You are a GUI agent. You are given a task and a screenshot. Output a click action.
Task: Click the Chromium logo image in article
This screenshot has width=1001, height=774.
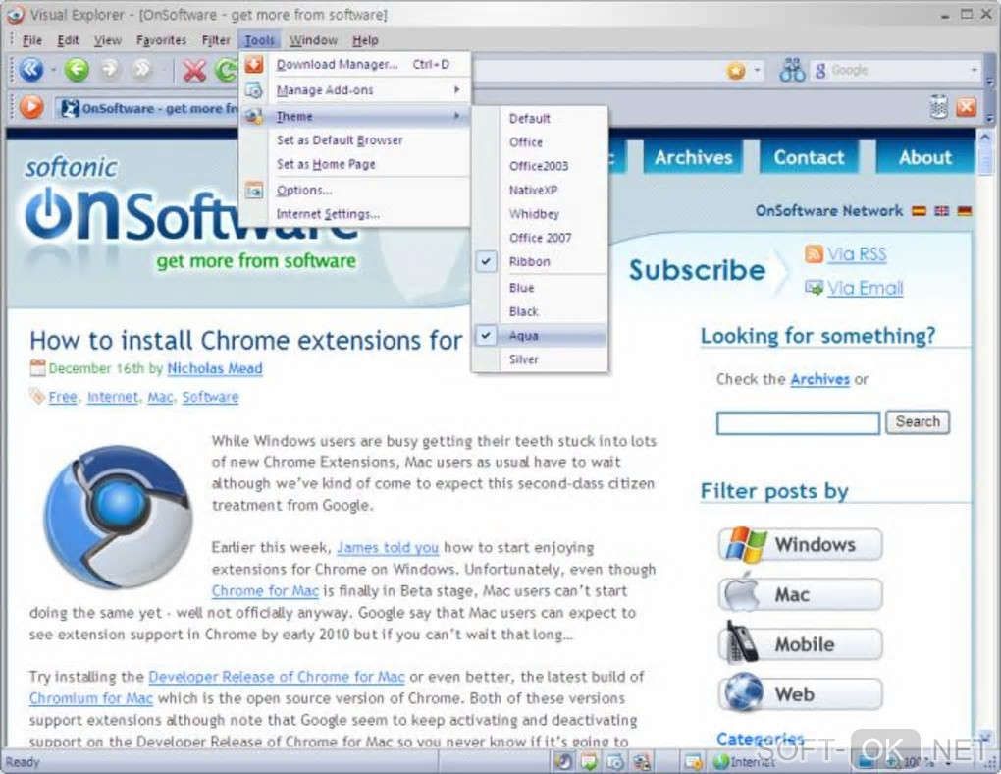click(x=118, y=517)
